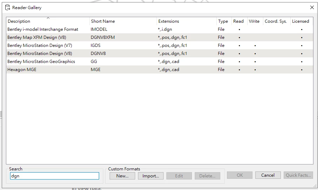
Task: Close the Reader Gallery dialog
Action: pyautogui.click(x=312, y=7)
